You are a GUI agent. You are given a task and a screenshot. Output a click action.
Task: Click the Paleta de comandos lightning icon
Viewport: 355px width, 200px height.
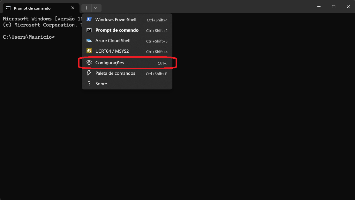click(89, 73)
